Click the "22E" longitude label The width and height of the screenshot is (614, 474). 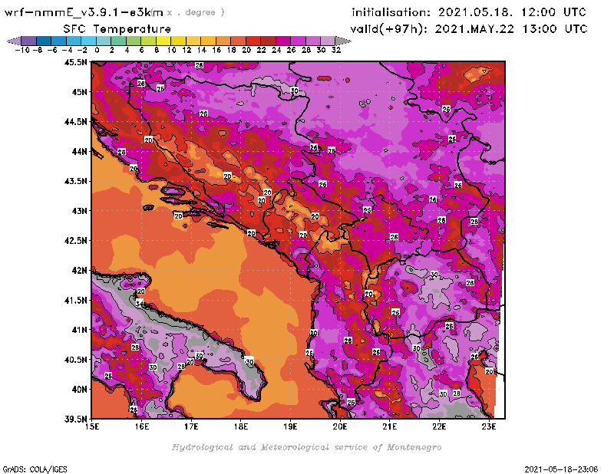click(439, 426)
